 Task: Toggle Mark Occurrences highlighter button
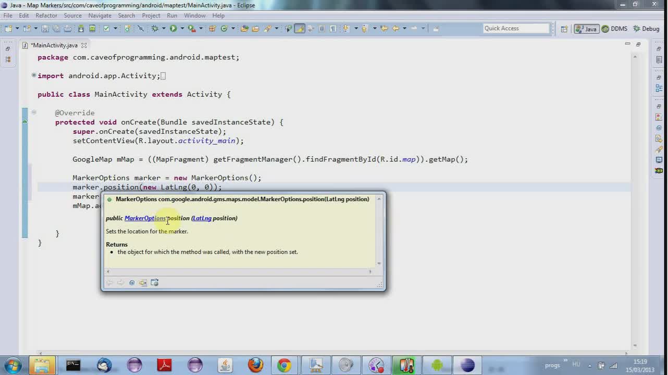click(x=300, y=28)
